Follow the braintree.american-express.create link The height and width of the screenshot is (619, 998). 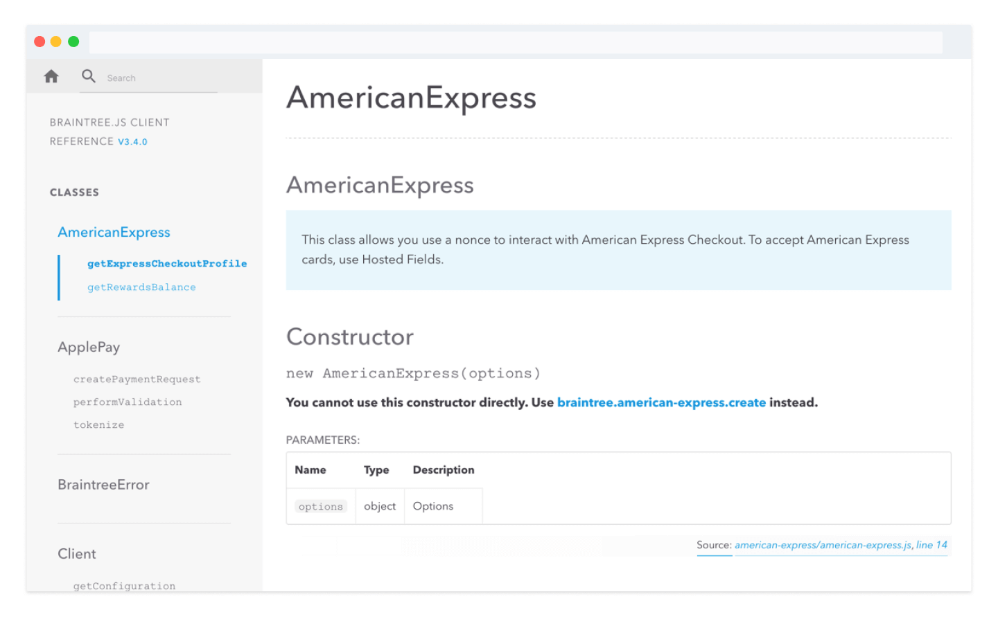point(661,403)
